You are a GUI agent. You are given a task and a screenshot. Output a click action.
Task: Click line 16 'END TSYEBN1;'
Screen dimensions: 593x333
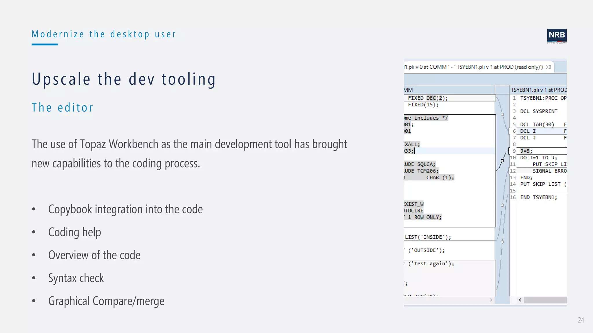click(539, 197)
